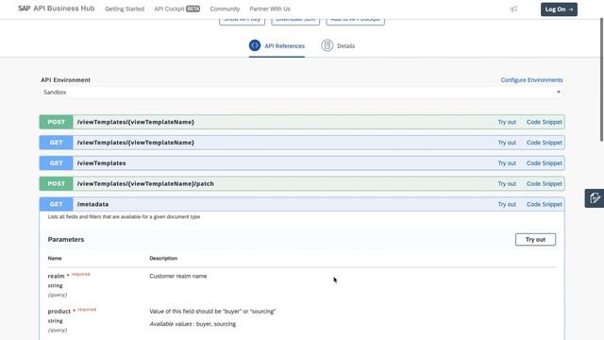The image size is (604, 340).
Task: Try out GET /viewTemplates/{viewTemplateName}
Action: (x=507, y=143)
